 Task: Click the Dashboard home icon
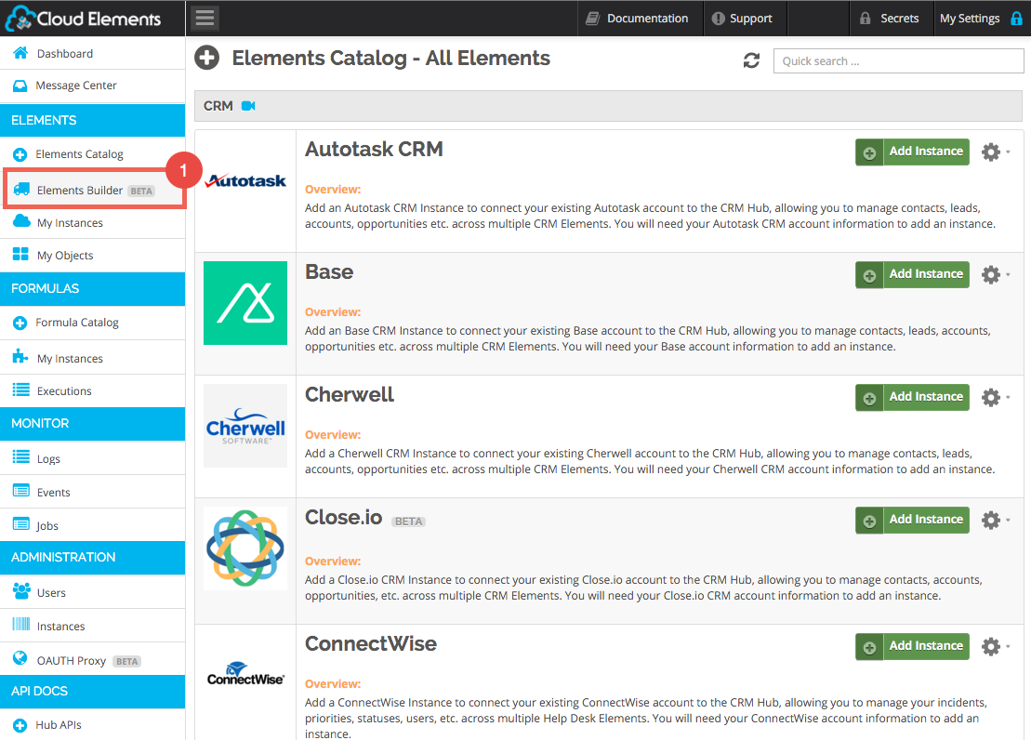tap(20, 53)
